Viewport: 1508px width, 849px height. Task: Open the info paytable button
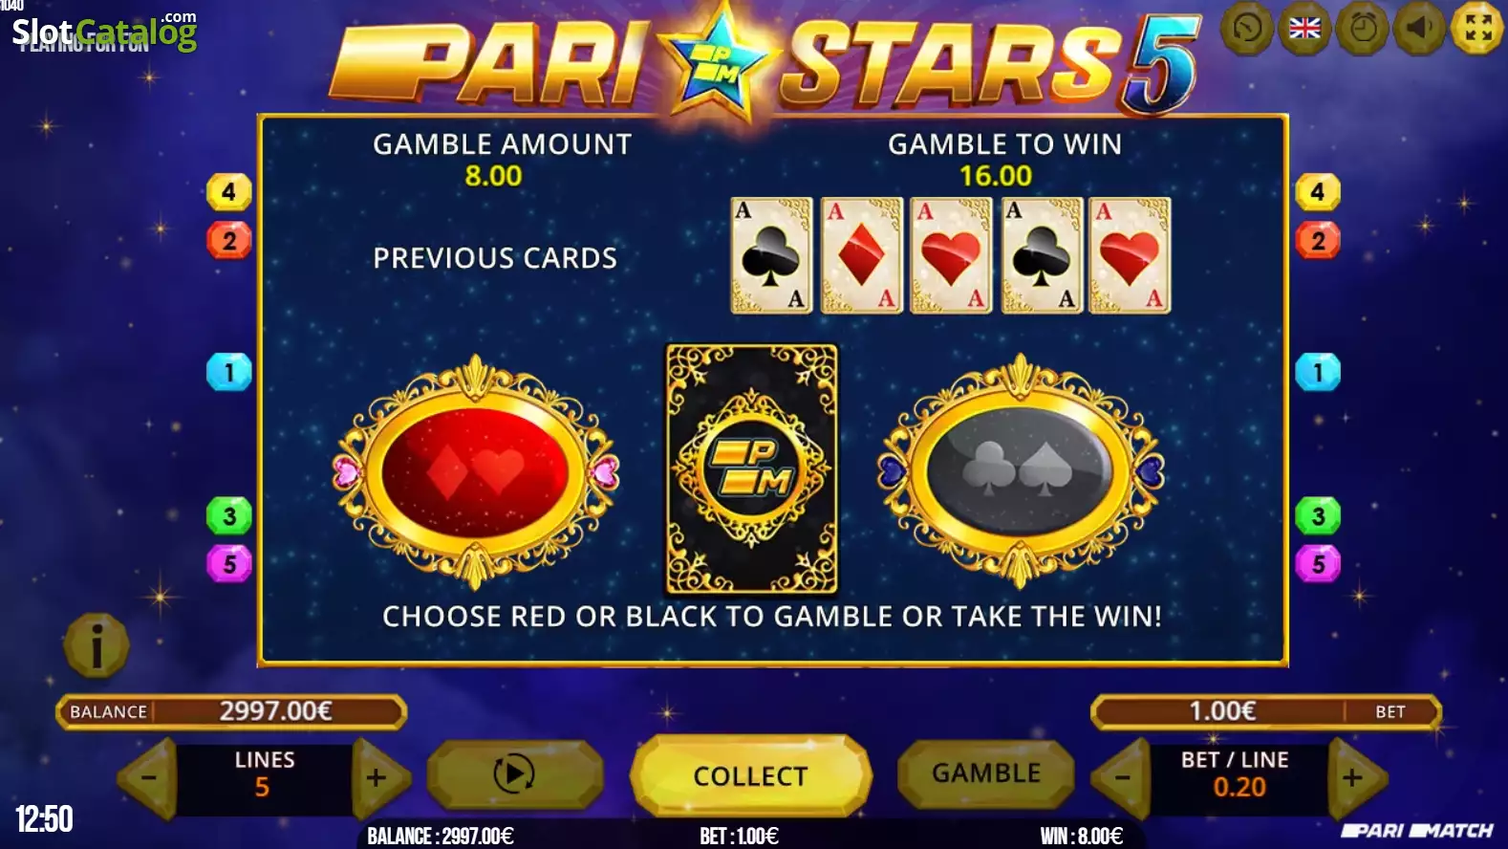click(x=97, y=646)
